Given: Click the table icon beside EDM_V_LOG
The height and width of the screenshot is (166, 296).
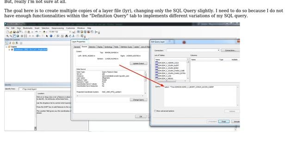Looking at the screenshot, I should pyautogui.click(x=156, y=76).
